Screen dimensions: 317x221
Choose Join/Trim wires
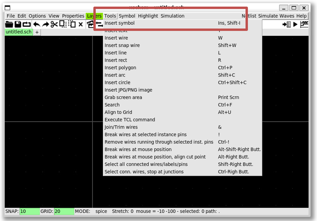[182, 127]
